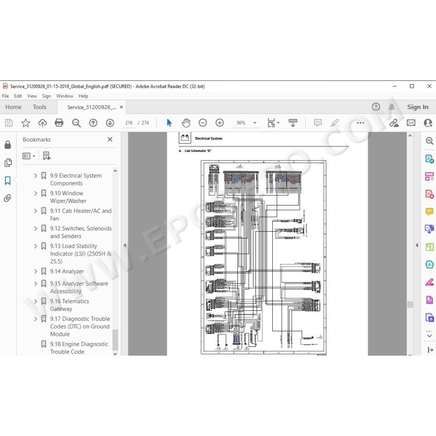Screen dimensions: 436x436
Task: Send file by email envelope icon
Action: click(x=411, y=123)
